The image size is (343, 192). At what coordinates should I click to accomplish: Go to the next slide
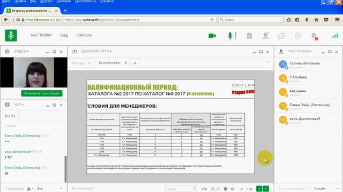[x=266, y=189]
